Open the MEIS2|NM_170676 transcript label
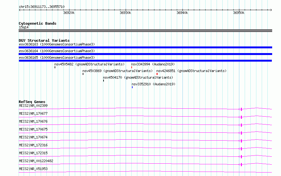The width and height of the screenshot is (281, 176). tap(33, 121)
